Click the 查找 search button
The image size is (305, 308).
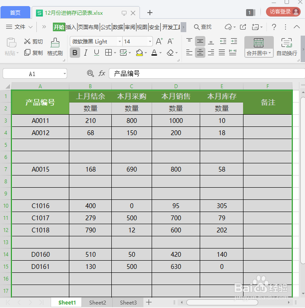(x=203, y=27)
